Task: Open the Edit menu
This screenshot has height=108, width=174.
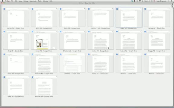Action: [x=16, y=1]
